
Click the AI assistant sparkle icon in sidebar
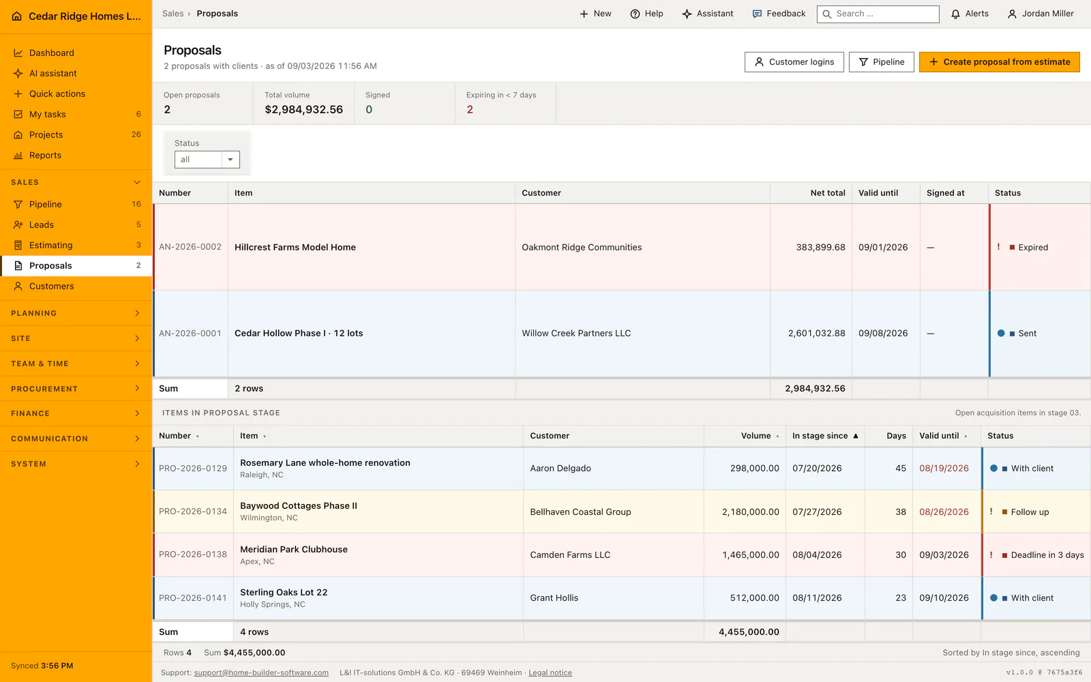pyautogui.click(x=18, y=74)
